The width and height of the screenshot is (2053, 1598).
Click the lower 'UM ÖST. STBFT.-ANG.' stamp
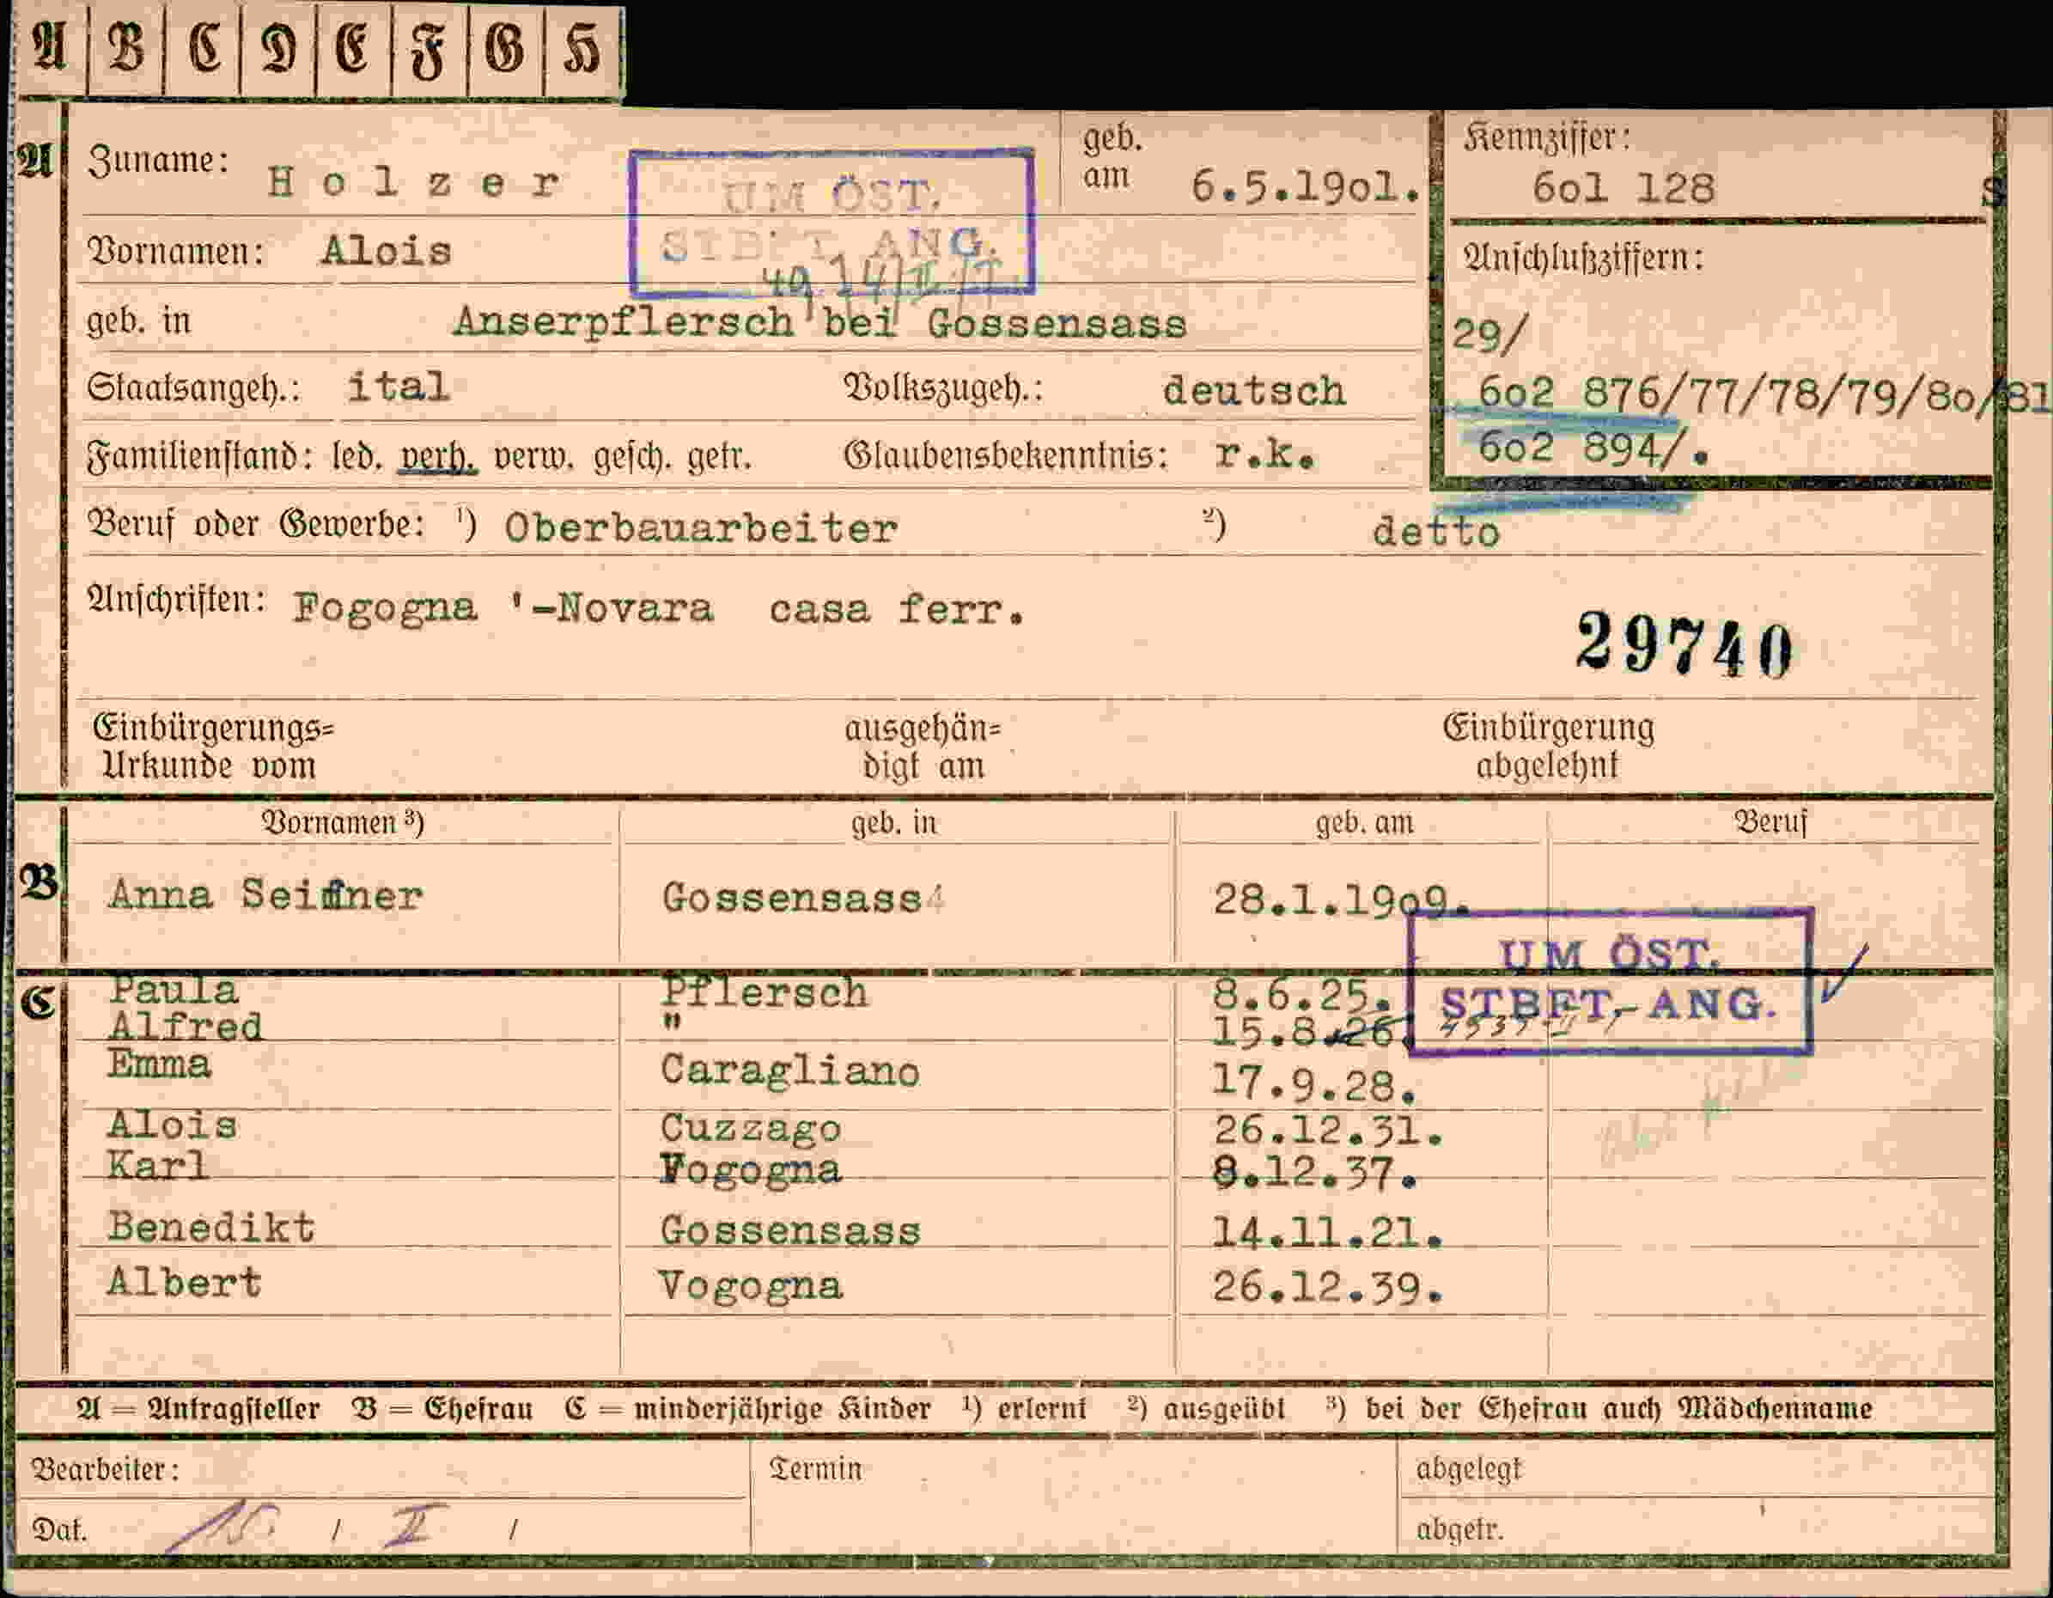point(1611,981)
